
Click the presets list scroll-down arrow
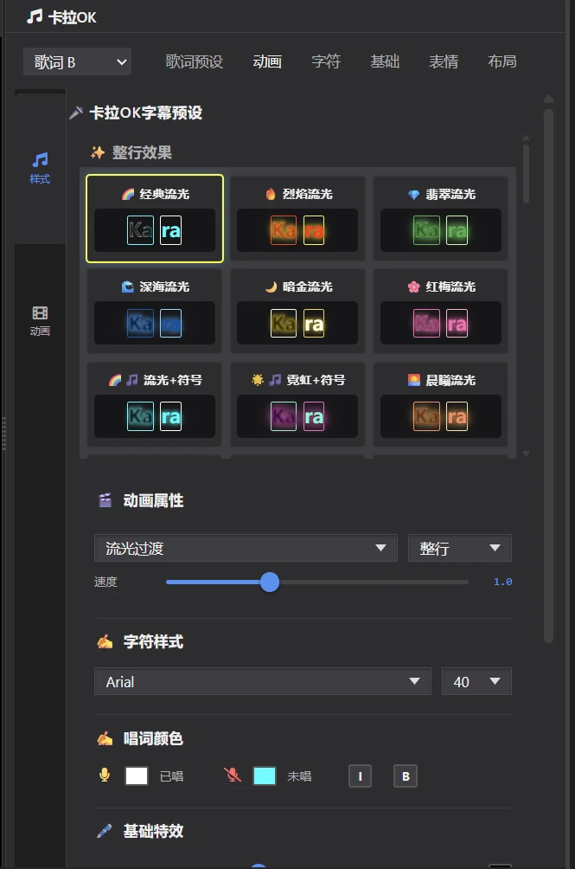(x=526, y=454)
